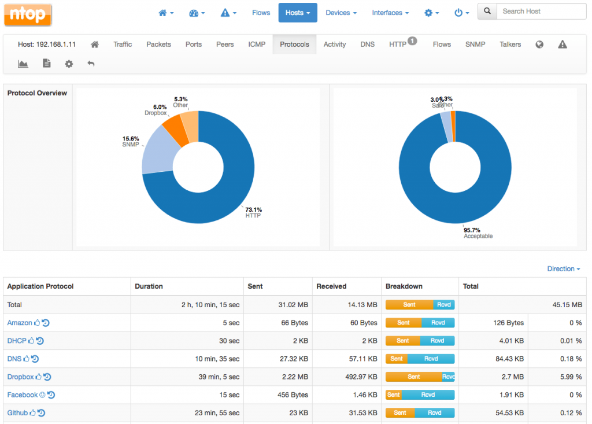Click the back arrow icon

pos(91,64)
